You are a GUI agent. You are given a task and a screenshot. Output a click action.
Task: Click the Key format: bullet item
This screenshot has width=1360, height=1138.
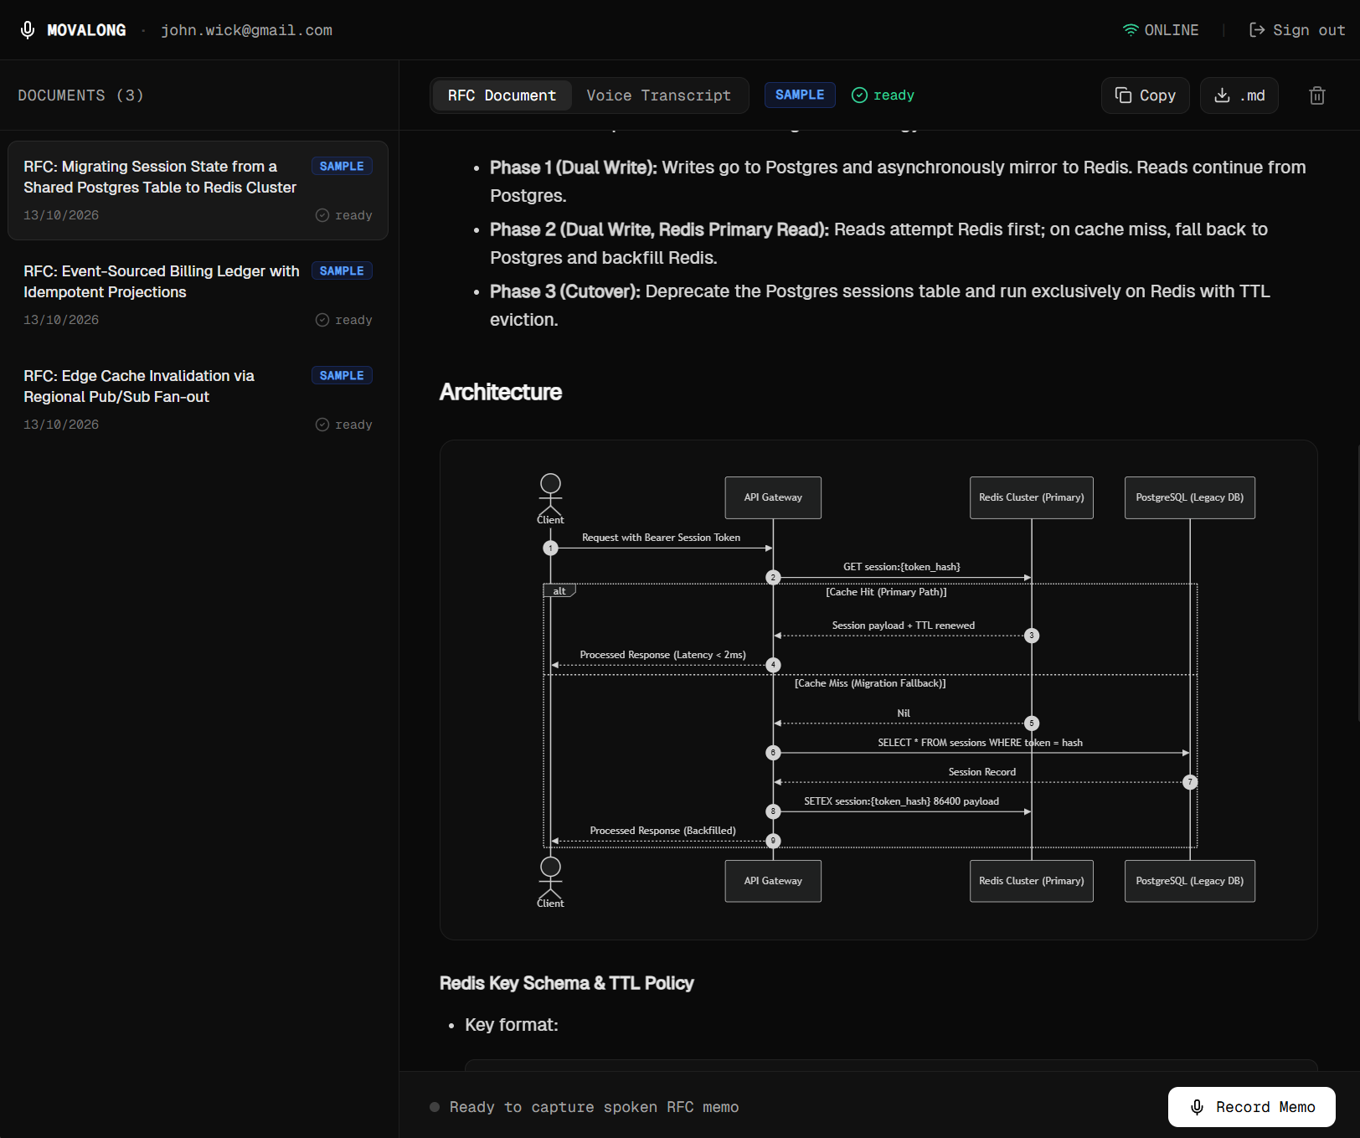pos(512,1025)
